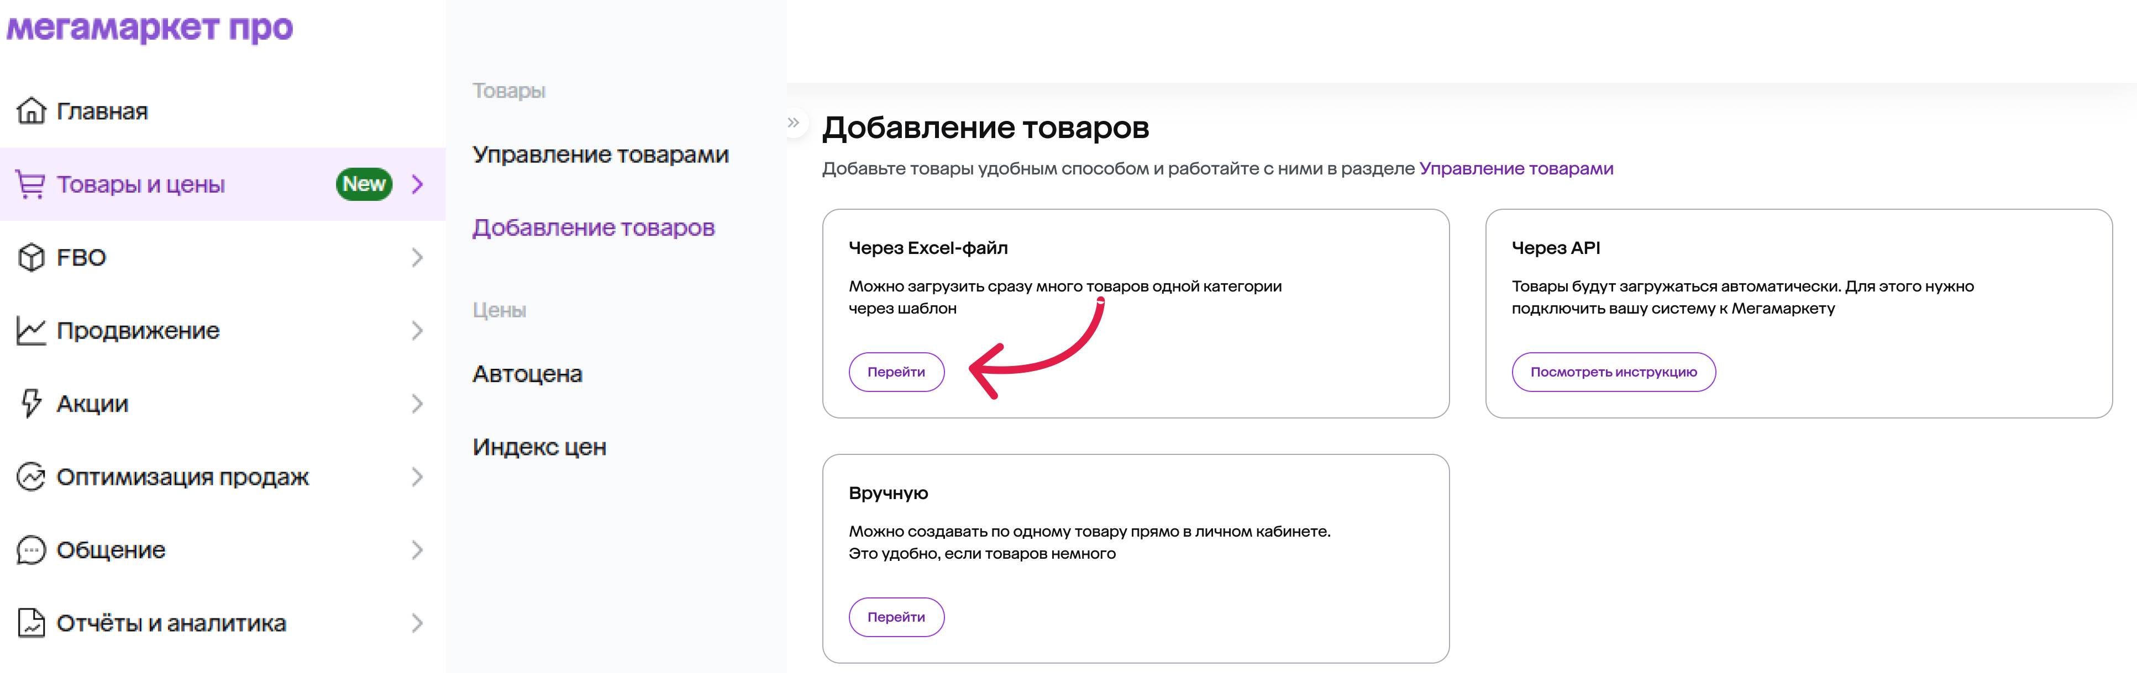
Task: Collapse the sidebar with the double-chevron icon
Action: coord(793,123)
